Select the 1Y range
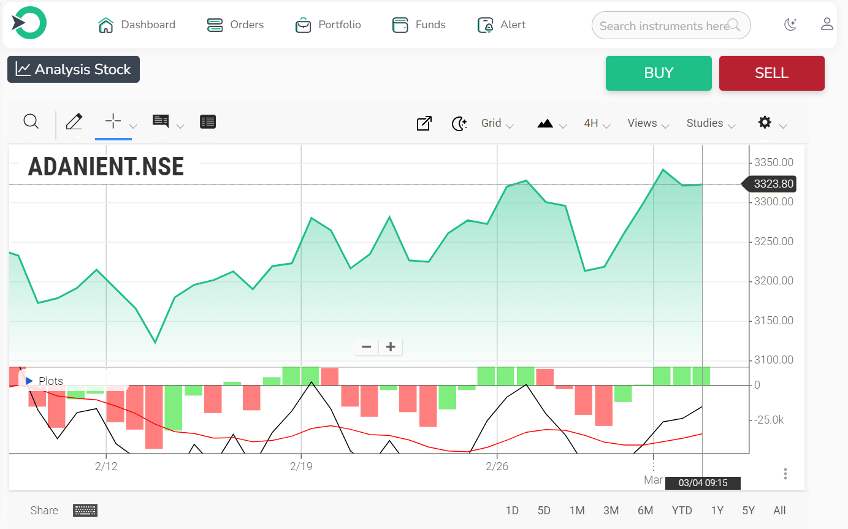The height and width of the screenshot is (529, 848). pos(717,511)
